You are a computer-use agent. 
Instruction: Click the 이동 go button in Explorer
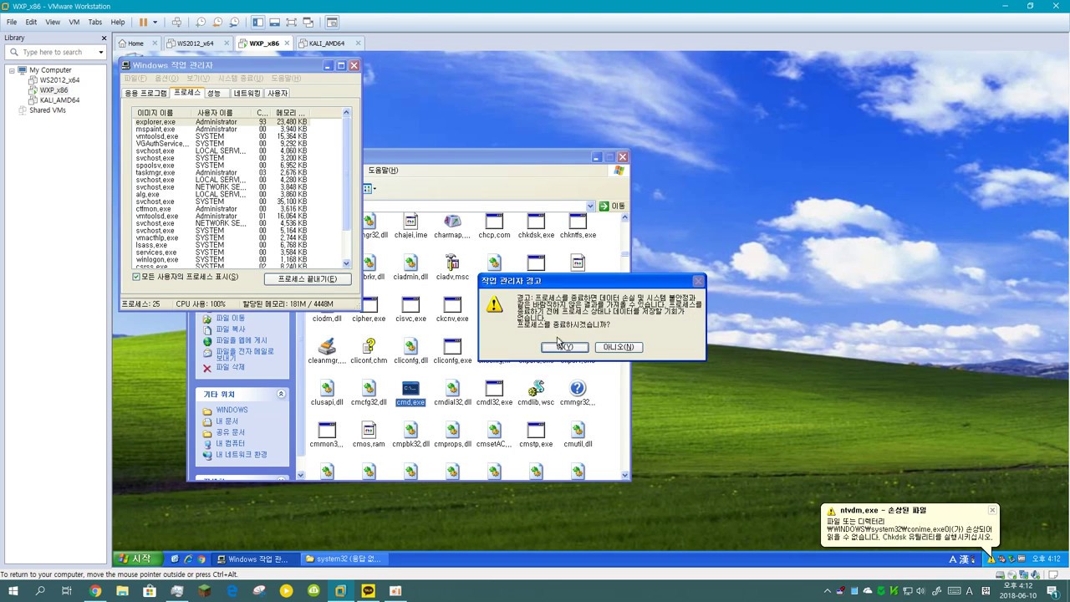click(x=612, y=206)
